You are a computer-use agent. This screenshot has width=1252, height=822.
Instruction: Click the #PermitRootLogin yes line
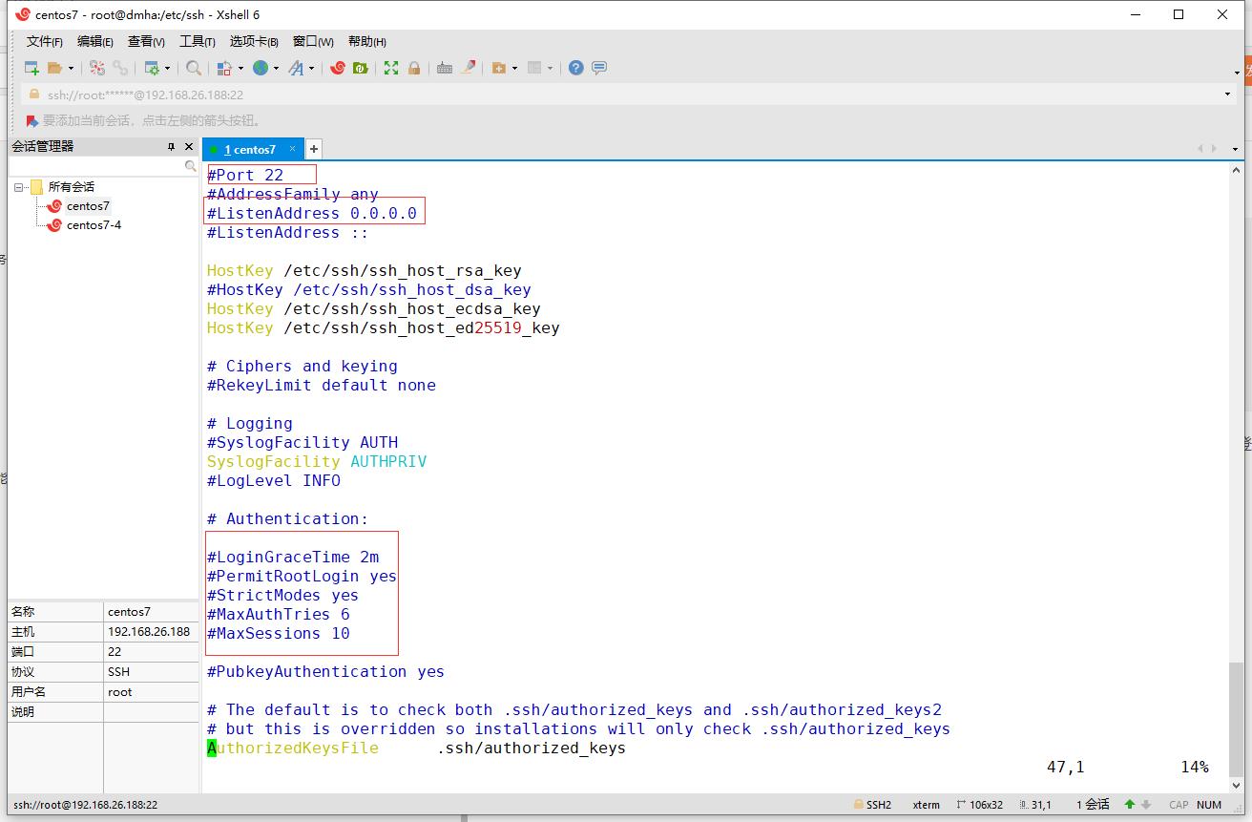[x=302, y=577]
